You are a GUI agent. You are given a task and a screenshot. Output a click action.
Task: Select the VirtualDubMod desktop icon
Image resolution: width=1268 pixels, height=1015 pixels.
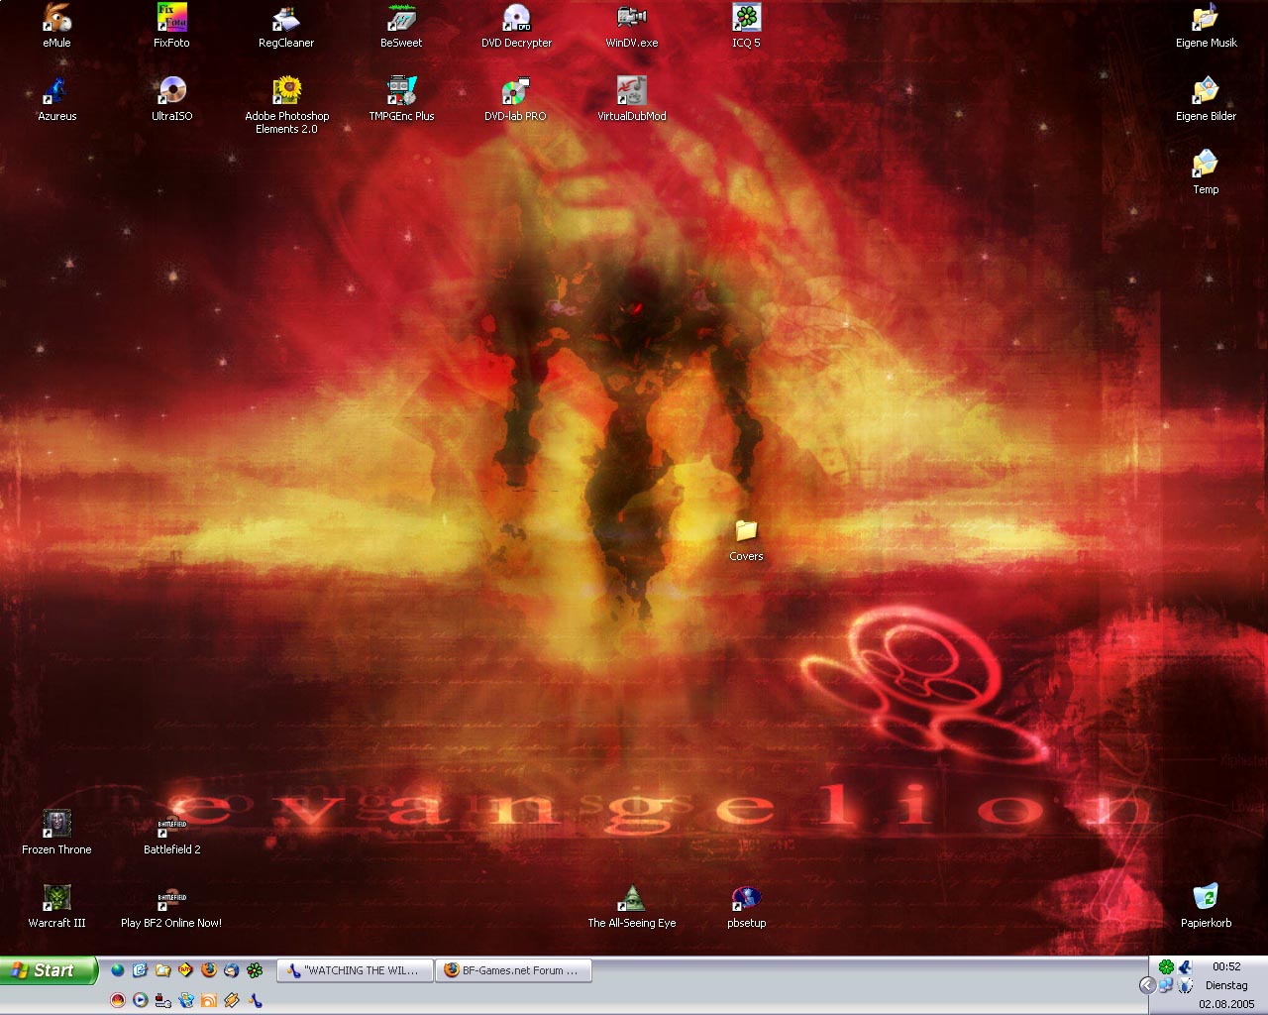pyautogui.click(x=631, y=100)
